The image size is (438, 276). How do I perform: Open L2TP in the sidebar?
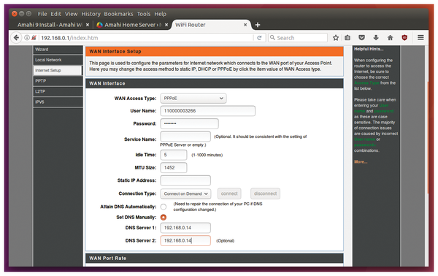pos(58,91)
